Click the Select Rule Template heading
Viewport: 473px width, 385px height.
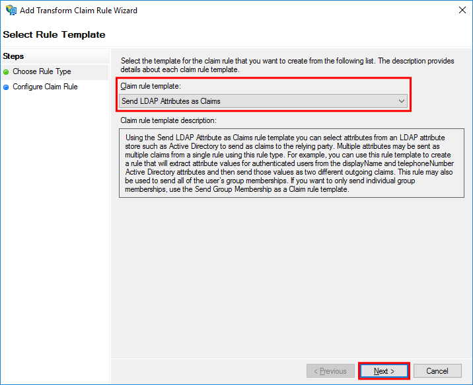point(54,34)
